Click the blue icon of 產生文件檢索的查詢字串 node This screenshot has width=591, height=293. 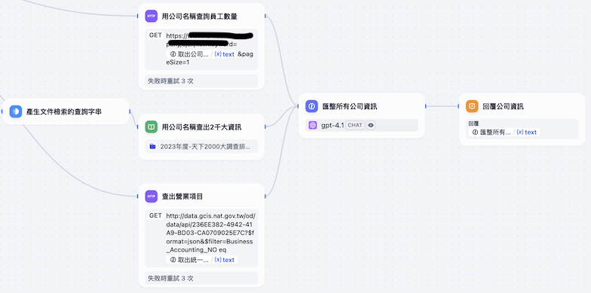point(15,111)
